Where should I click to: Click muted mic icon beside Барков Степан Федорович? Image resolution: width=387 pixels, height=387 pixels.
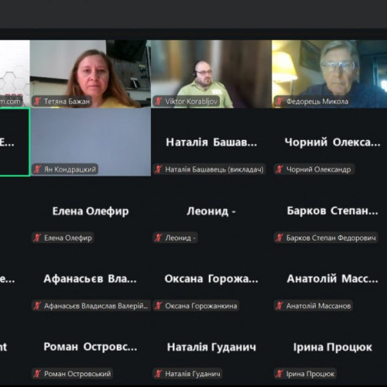(279, 238)
